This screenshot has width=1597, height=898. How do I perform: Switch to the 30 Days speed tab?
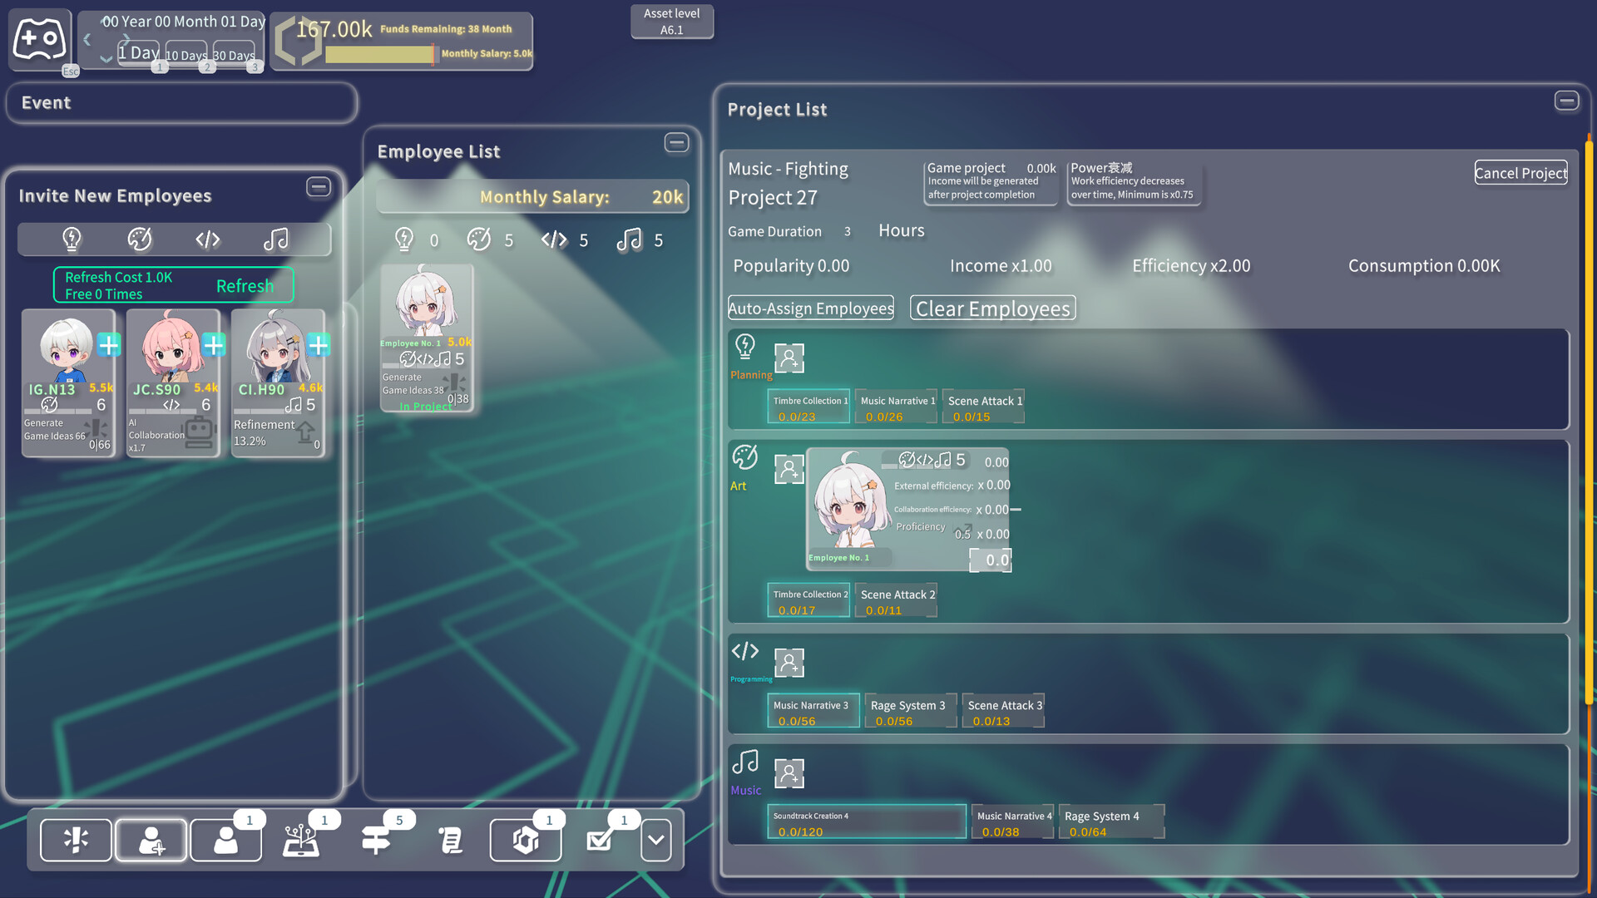[x=234, y=56]
